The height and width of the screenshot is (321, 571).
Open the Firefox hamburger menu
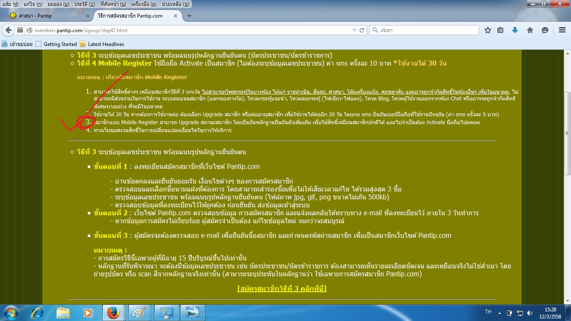(562, 30)
